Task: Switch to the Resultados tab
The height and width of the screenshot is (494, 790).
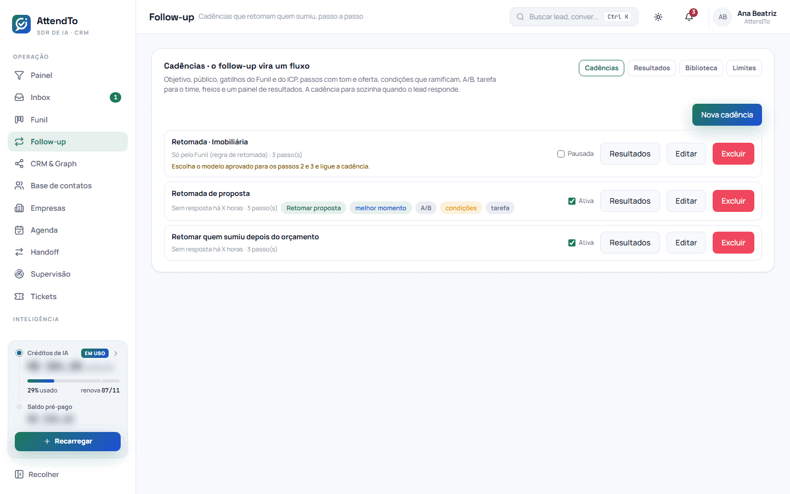Action: [652, 68]
